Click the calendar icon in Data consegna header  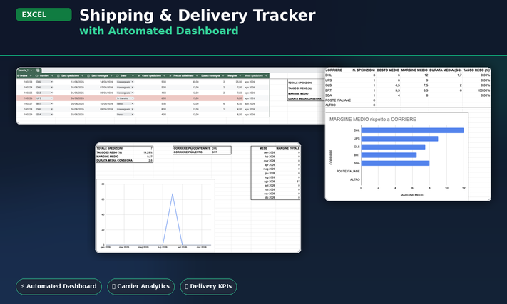88,76
